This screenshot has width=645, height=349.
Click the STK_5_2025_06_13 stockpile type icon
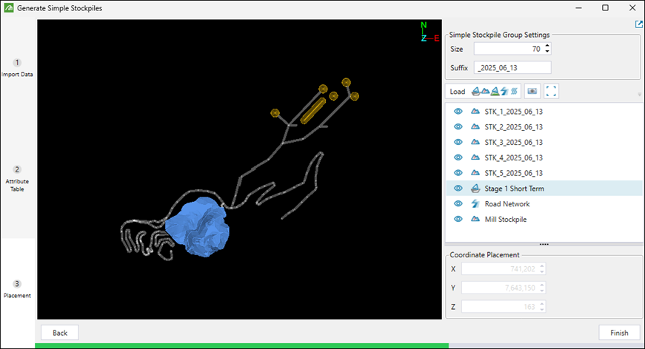click(475, 173)
